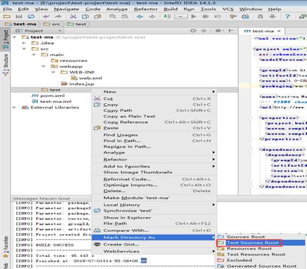Viewport: 307px width, 269px height.
Task: Open the Project view type dropdown
Action: pyautogui.click(x=60, y=31)
